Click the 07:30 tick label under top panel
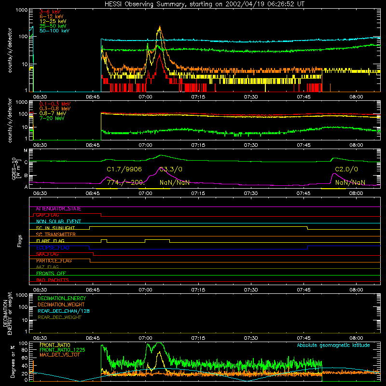This screenshot has width=386, height=386. click(x=251, y=97)
